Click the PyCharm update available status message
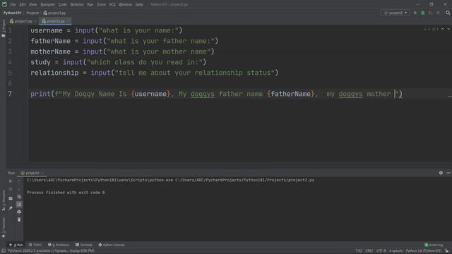This screenshot has height=254, width=452. [51, 251]
